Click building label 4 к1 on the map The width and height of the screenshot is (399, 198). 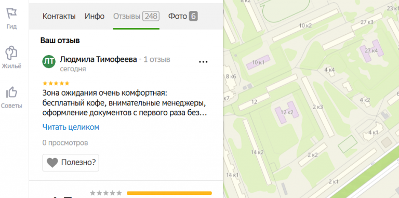[374, 132]
